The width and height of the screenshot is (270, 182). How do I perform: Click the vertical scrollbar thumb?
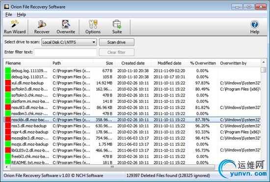tap(264, 70)
